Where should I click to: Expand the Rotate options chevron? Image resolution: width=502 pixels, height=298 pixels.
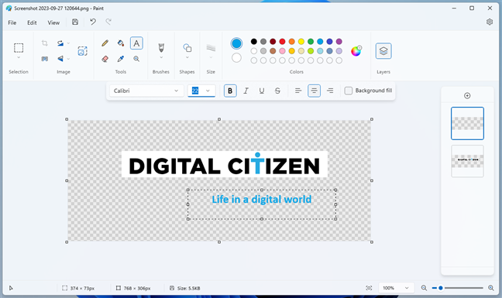click(68, 43)
